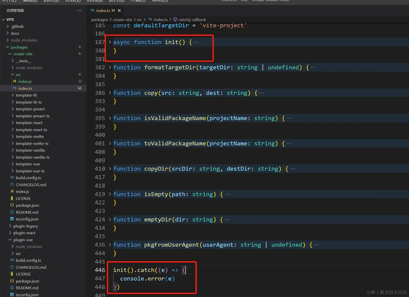Click folded-code ellipsis after toValidPackageName signature

(x=289, y=143)
